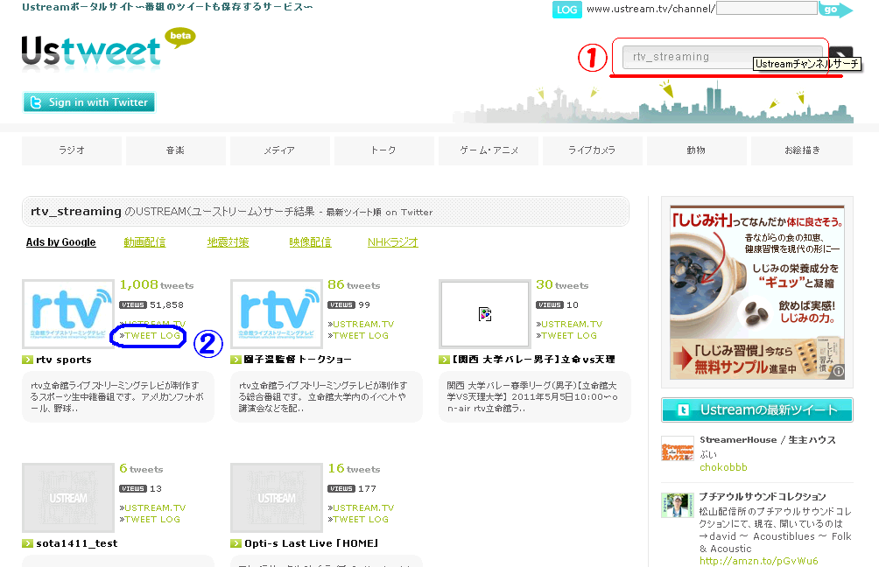
Task: Open the ゲーム・アニメ category tab
Action: tap(489, 150)
